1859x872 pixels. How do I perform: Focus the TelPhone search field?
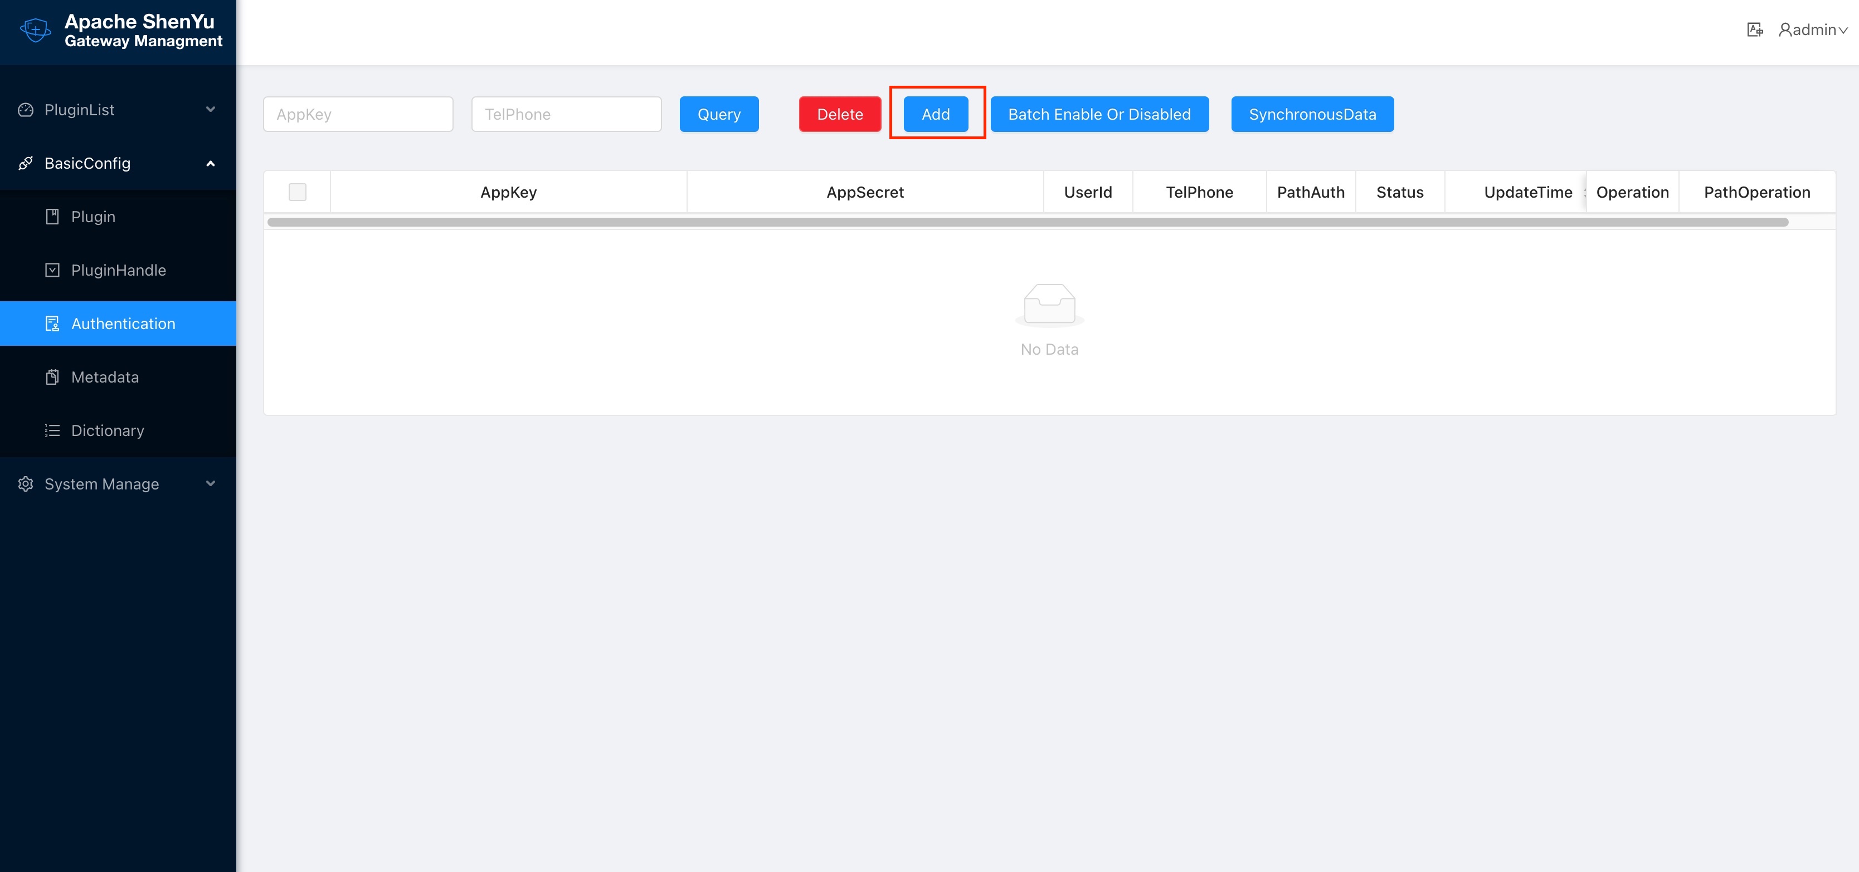(x=566, y=114)
